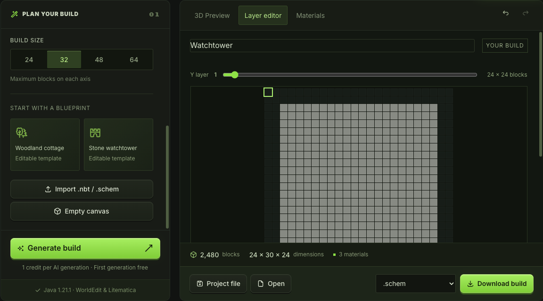
Task: Select build size 64
Action: click(x=134, y=59)
